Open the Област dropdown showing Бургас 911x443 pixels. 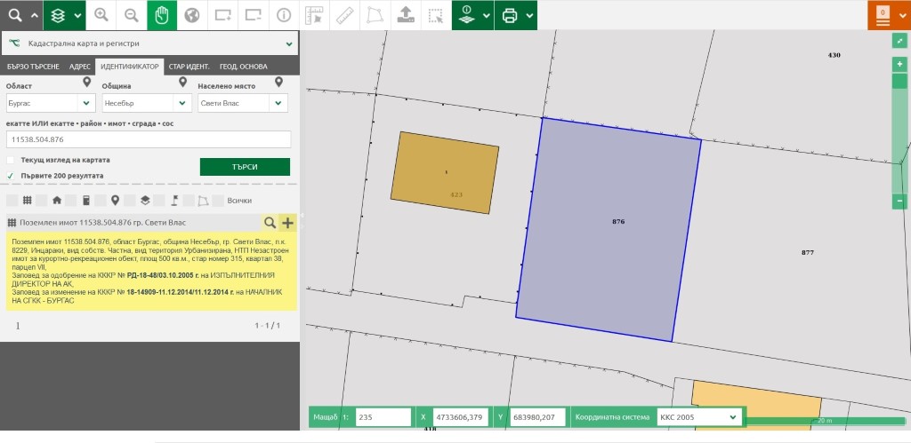pyautogui.click(x=49, y=103)
